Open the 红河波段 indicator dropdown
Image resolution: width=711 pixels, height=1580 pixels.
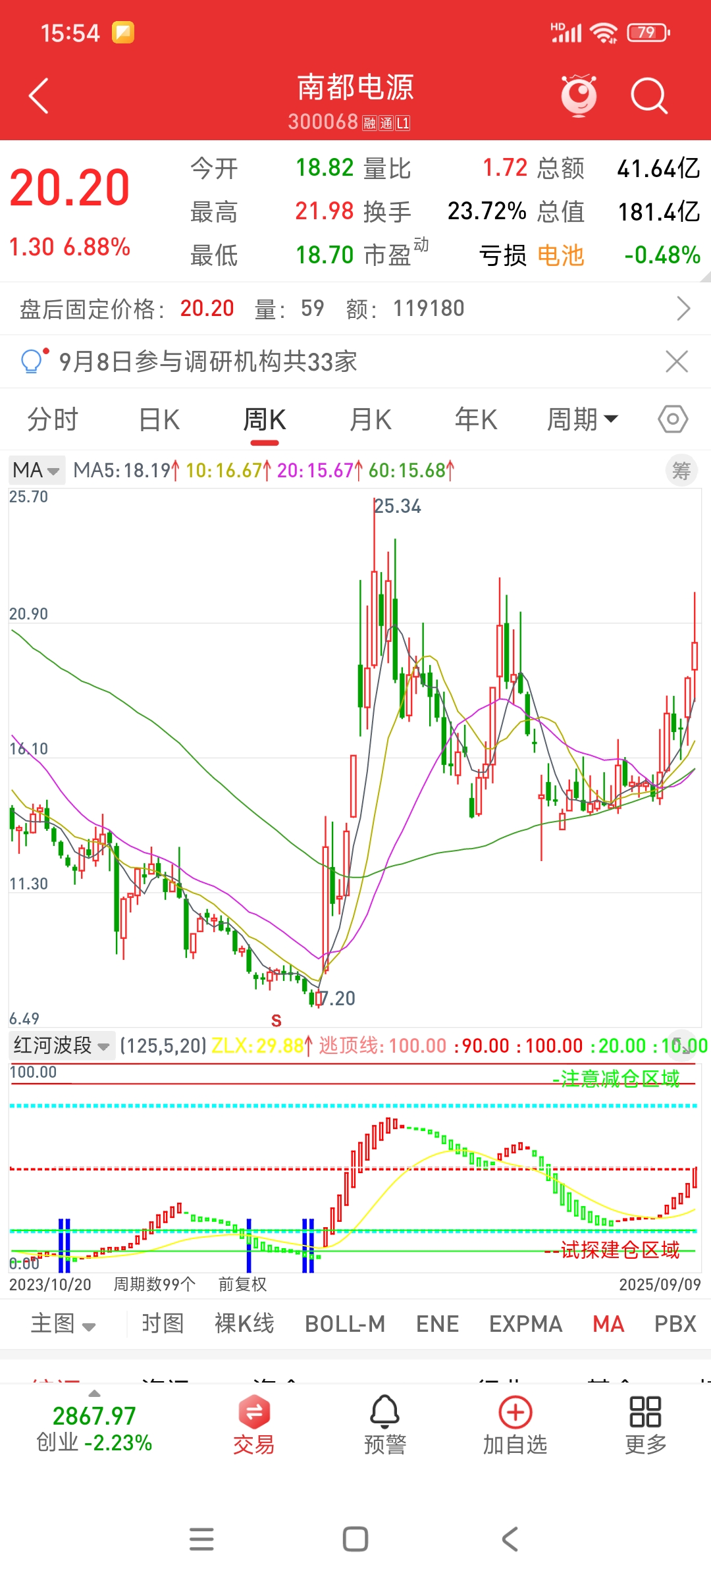pos(62,1045)
